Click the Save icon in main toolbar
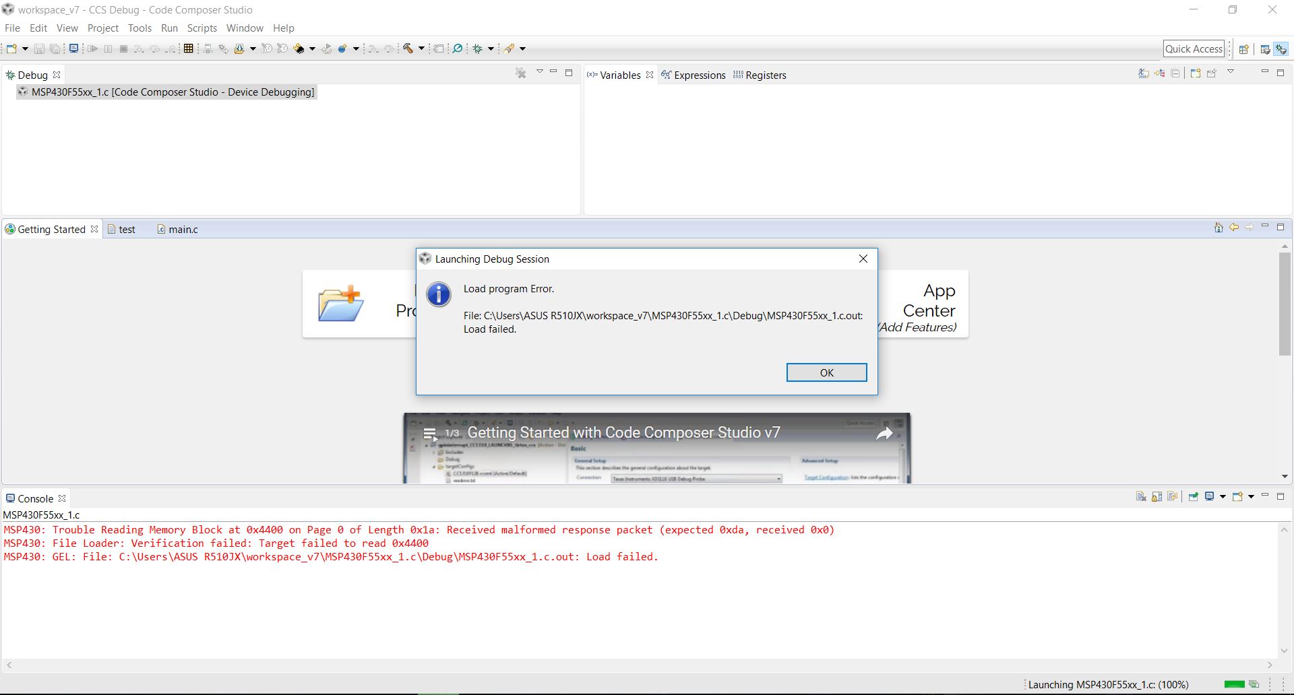This screenshot has height=695, width=1294. 39,48
